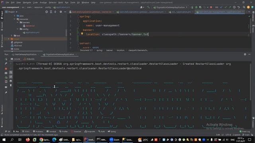Click the yellow intention lightbulb on line 5
The image size is (255, 143).
[x=82, y=34]
